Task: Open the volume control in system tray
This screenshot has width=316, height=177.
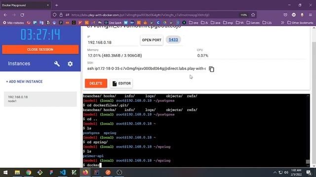Action: pyautogui.click(x=286, y=173)
